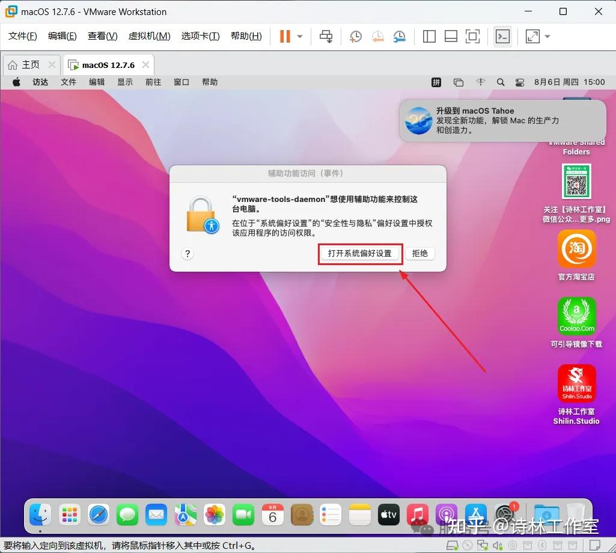Select the macOS 12.7.6 tab
616x553 pixels.
coord(108,66)
